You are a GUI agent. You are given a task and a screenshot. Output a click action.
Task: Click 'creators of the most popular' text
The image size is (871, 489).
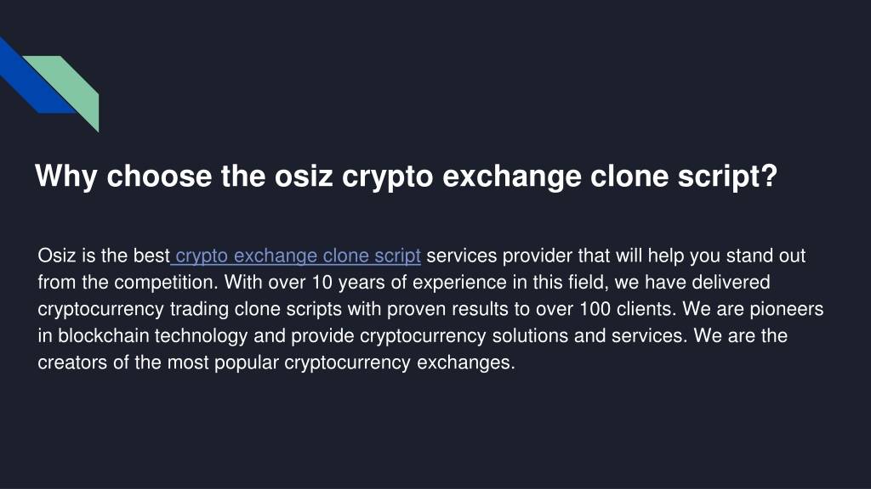click(158, 363)
